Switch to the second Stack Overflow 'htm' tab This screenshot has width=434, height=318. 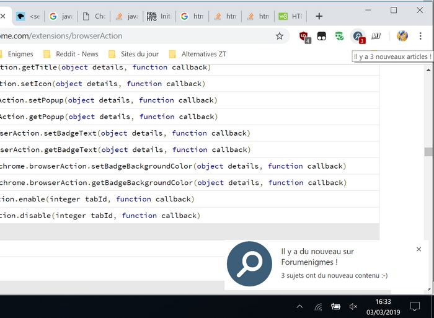257,16
